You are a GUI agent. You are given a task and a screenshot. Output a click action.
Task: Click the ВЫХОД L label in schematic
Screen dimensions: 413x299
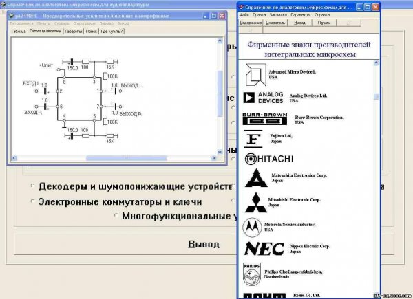click(131, 86)
